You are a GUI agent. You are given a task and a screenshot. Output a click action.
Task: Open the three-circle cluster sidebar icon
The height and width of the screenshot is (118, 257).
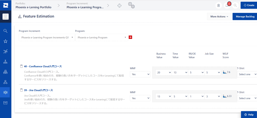[6, 82]
